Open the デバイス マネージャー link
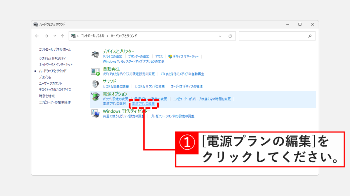350x196 pixels. coord(186,56)
